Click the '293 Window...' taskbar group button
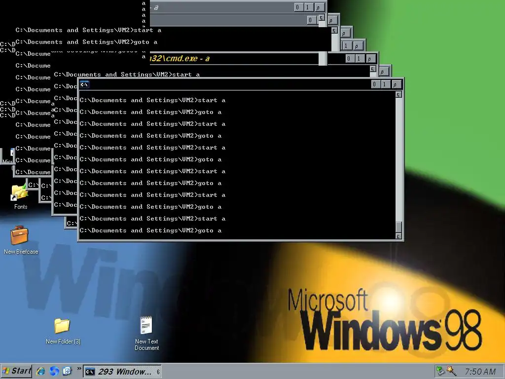This screenshot has height=379, width=505. point(122,372)
